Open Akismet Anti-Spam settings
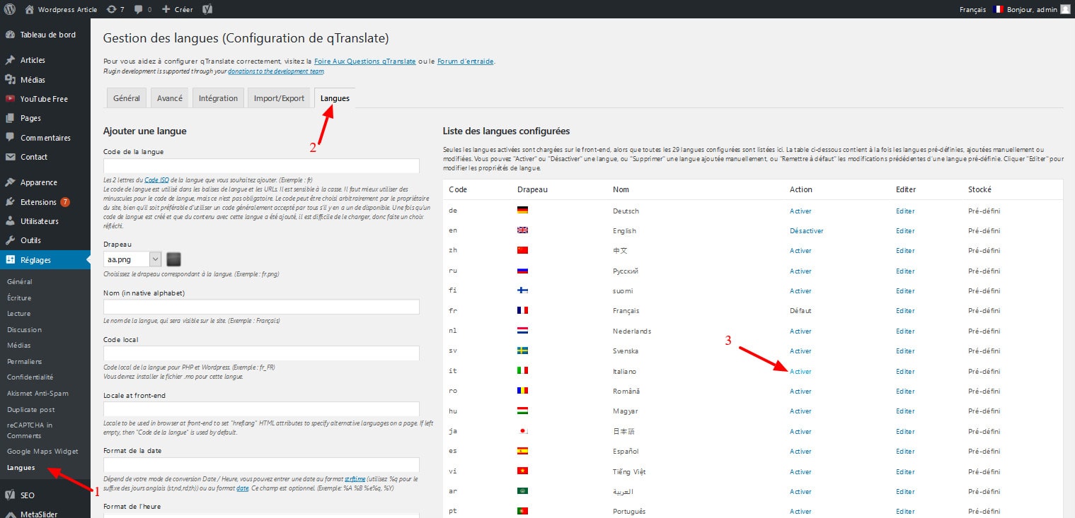The height and width of the screenshot is (518, 1075). [x=38, y=393]
